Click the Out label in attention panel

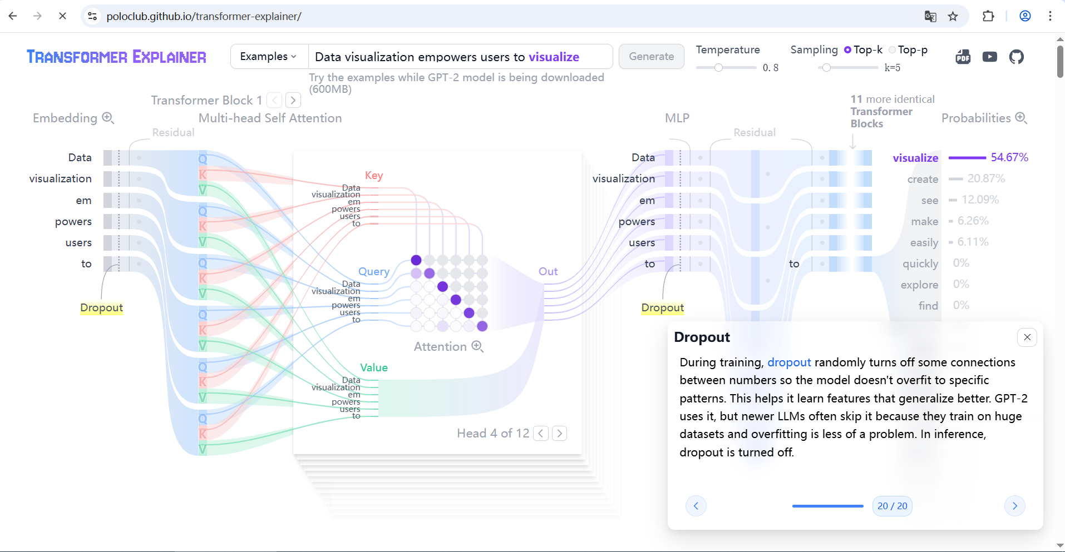pos(548,271)
